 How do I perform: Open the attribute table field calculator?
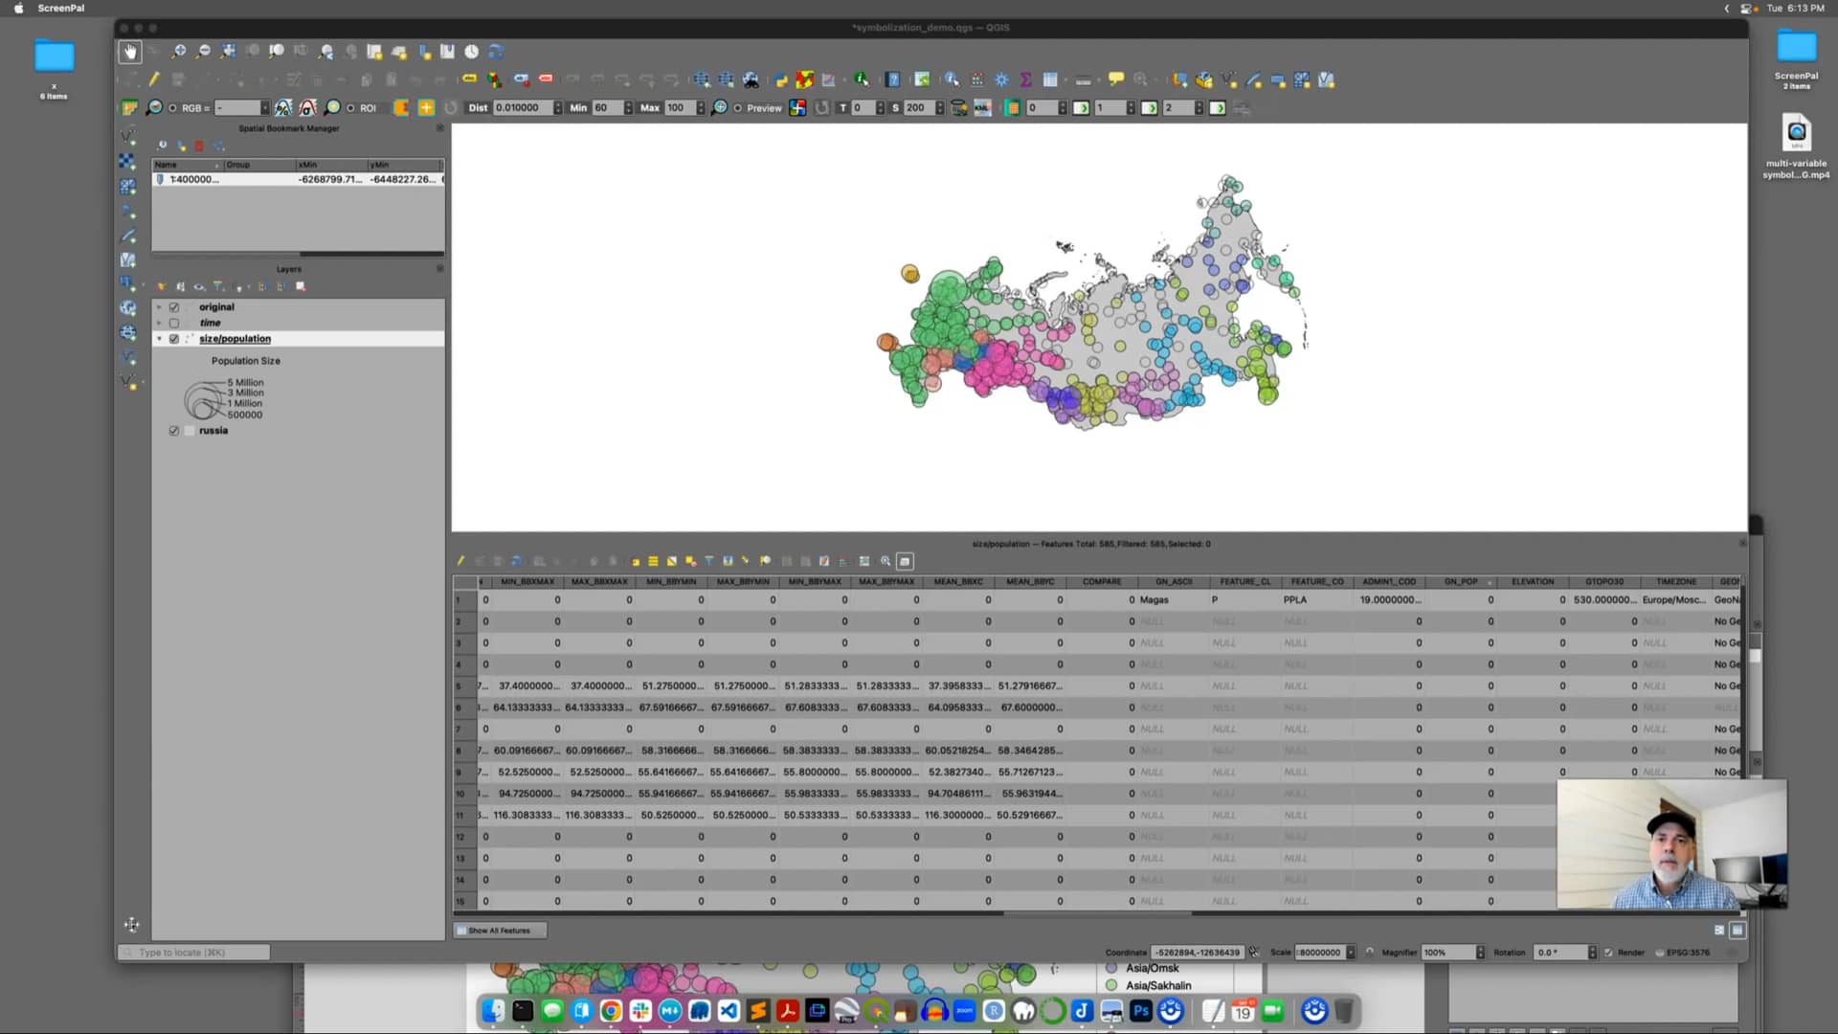tap(825, 561)
